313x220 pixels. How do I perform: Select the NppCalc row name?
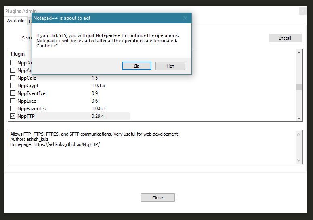(27, 78)
